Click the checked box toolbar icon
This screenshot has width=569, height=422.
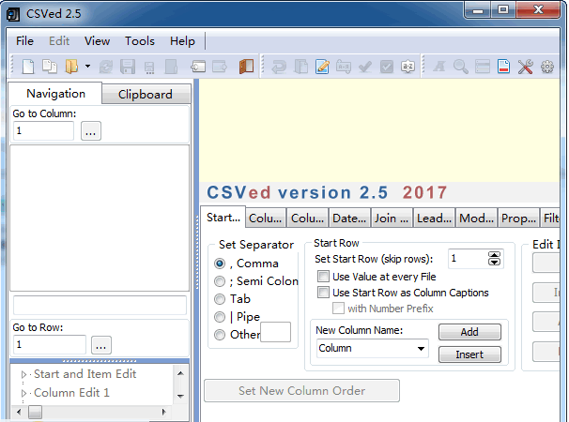point(387,68)
